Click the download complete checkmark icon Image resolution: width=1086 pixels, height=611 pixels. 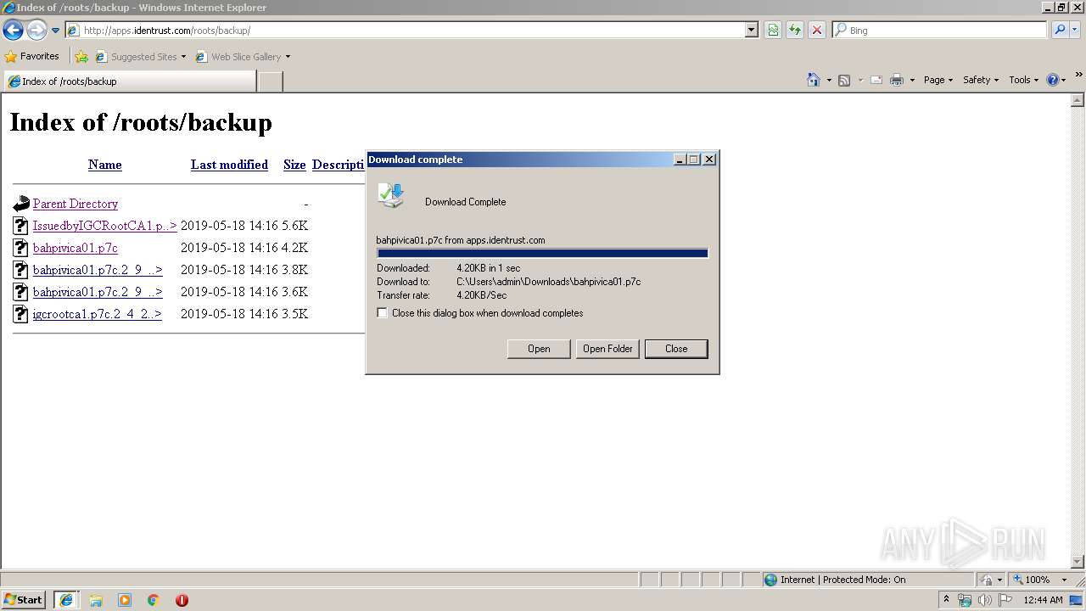coord(391,195)
